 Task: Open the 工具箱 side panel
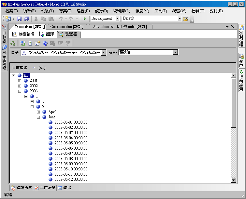4,34
